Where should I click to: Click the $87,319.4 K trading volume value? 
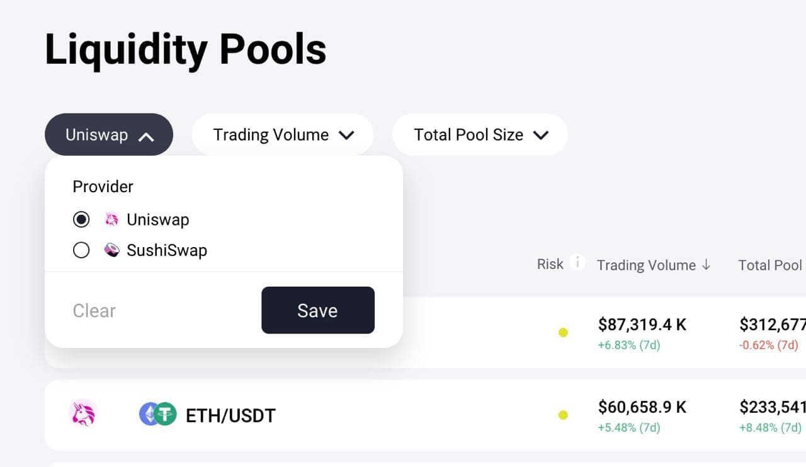(x=642, y=325)
